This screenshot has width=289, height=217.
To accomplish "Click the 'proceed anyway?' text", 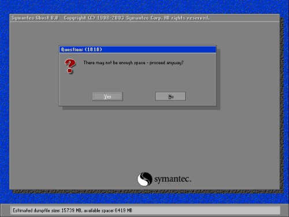I will click(166, 62).
